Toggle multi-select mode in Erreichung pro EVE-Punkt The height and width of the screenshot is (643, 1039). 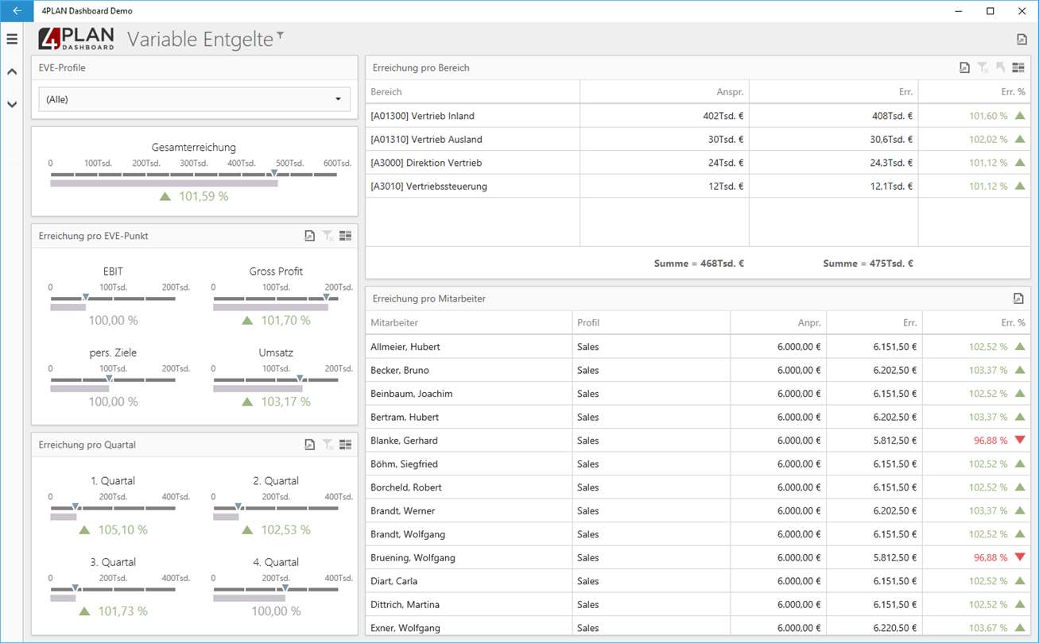coord(346,236)
